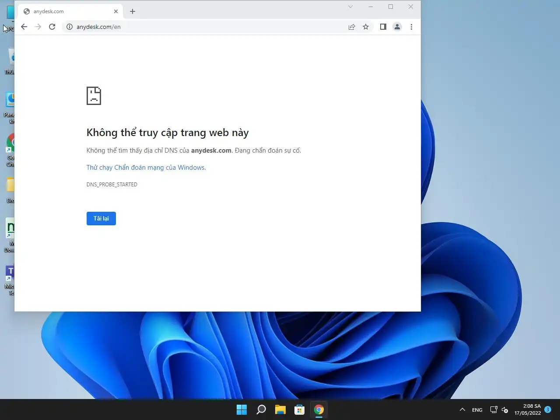Viewport: 560px width, 420px height.
Task: Expand the tab search dropdown arrow
Action: pyautogui.click(x=350, y=7)
